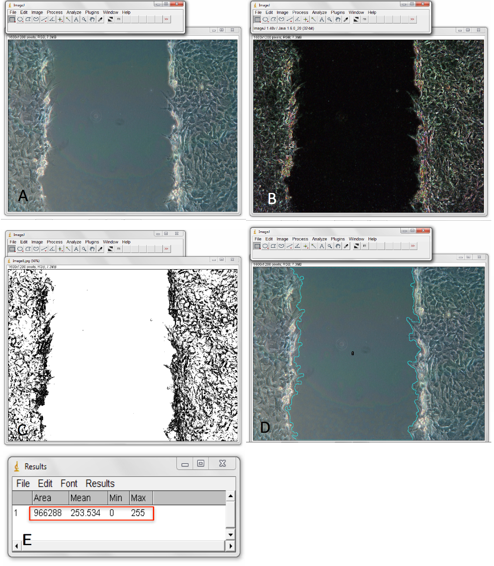The width and height of the screenshot is (494, 566).
Task: Select Point tool in panel A ImageJ toolbar
Action: [60, 19]
